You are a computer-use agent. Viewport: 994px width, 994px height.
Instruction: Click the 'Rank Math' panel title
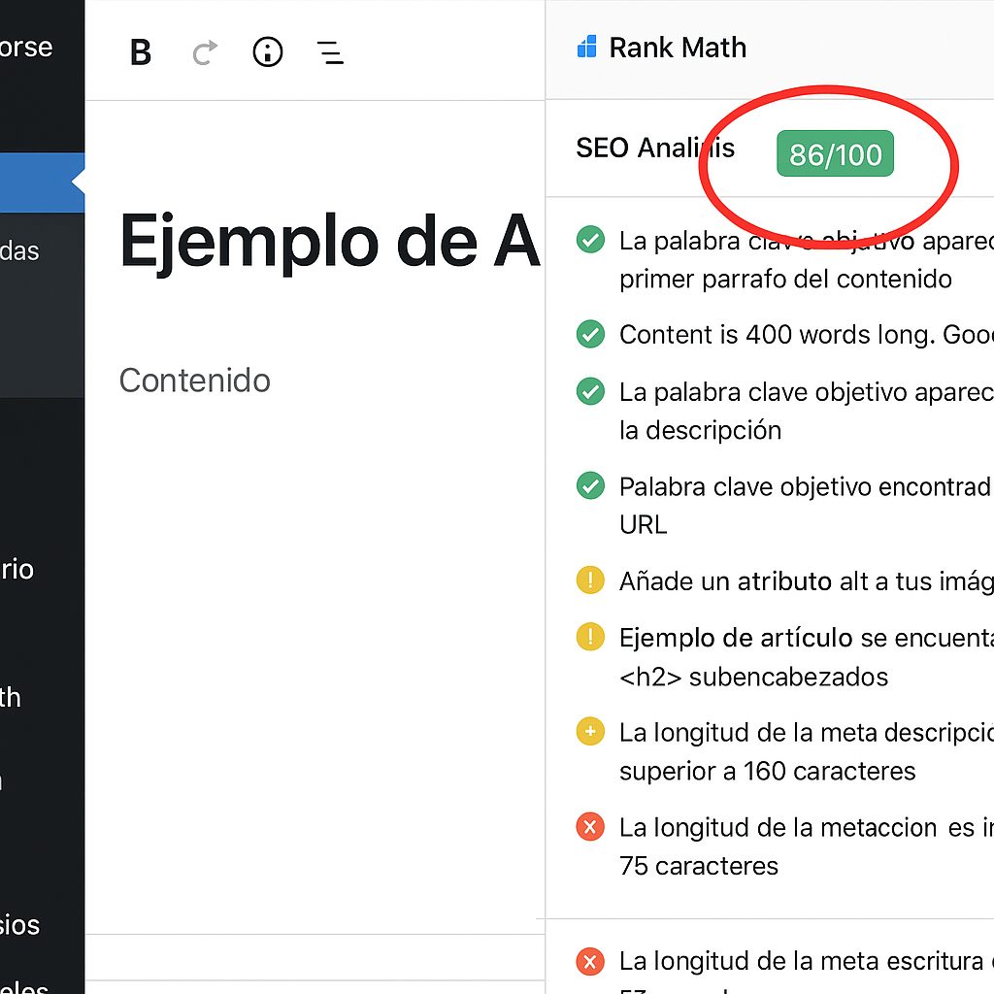[677, 47]
